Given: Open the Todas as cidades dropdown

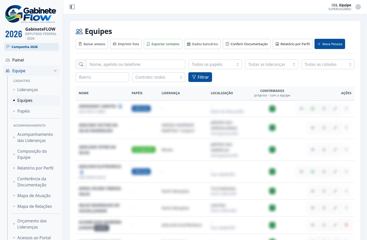Looking at the screenshot, I should coord(328,64).
